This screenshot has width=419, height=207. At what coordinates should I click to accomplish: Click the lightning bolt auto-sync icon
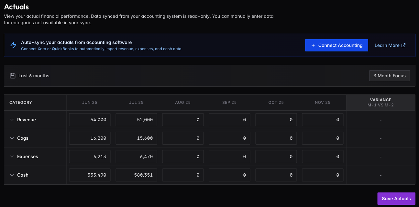pos(13,45)
